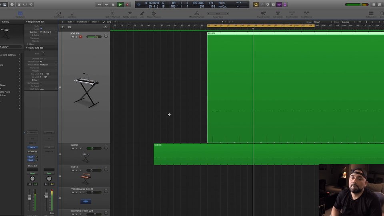The width and height of the screenshot is (384, 216).
Task: Click the Track Zoom toolbar icon
Action: pyautogui.click(x=20, y=14)
